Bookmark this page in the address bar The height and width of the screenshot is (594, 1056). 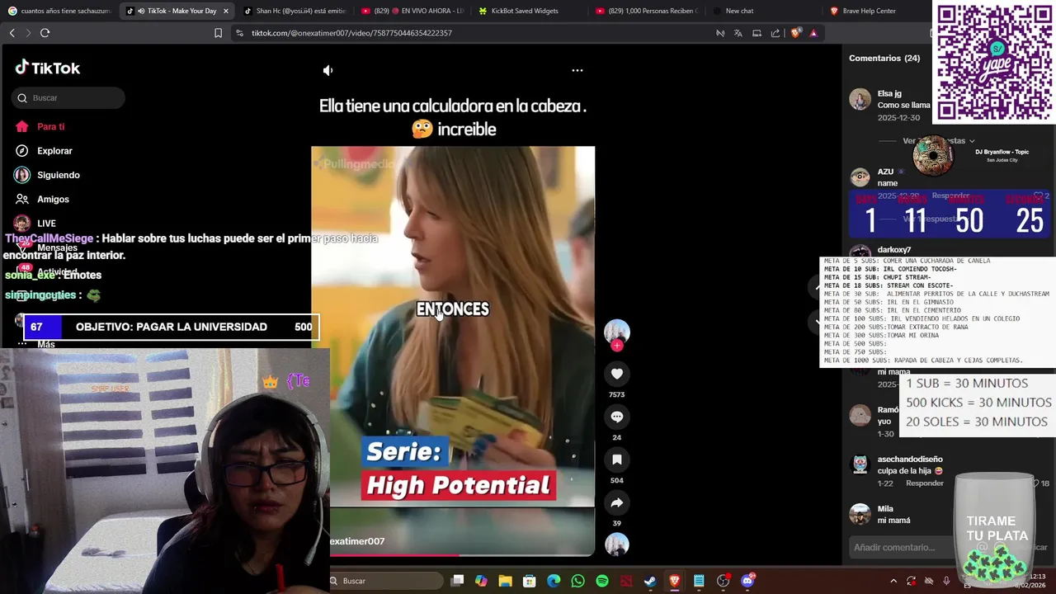pos(218,33)
